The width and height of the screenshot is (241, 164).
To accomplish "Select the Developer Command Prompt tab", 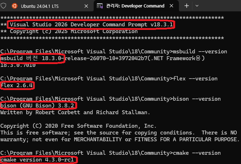I will click(136, 6).
